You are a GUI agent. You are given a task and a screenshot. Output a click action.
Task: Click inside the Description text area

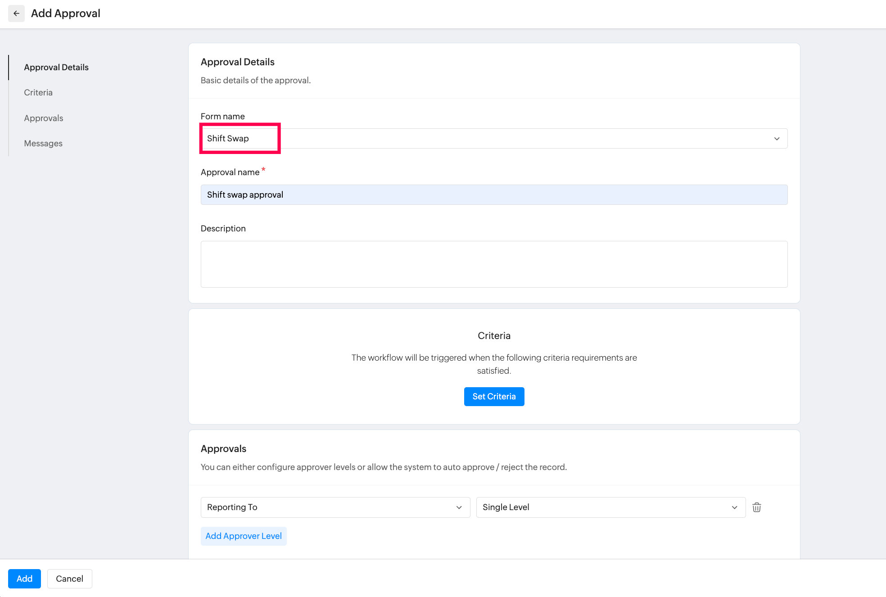tap(494, 264)
